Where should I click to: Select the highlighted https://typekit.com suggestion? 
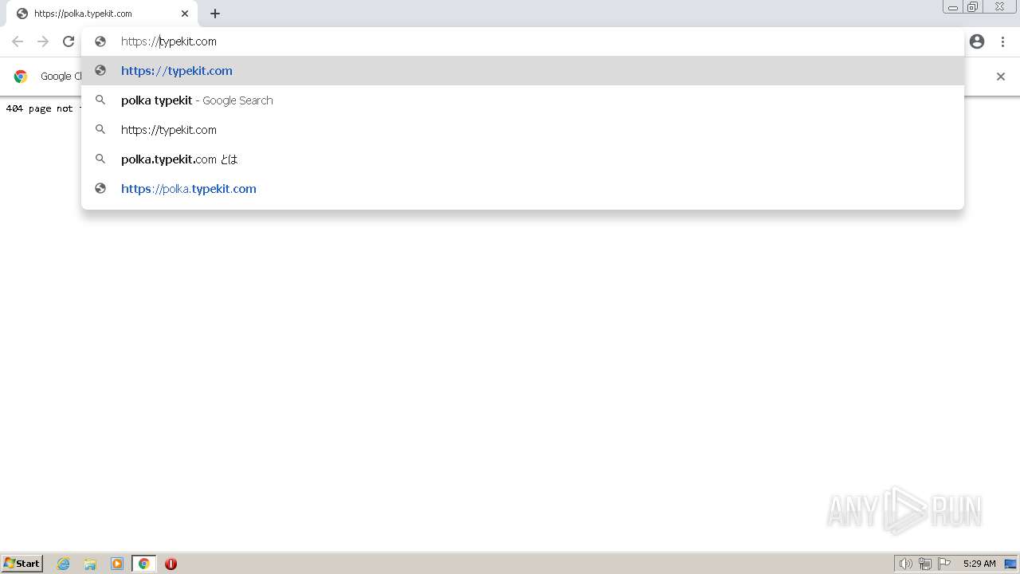click(523, 71)
